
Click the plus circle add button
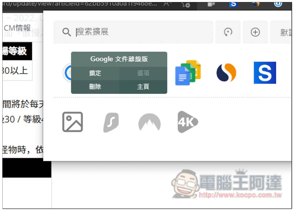tap(255, 32)
